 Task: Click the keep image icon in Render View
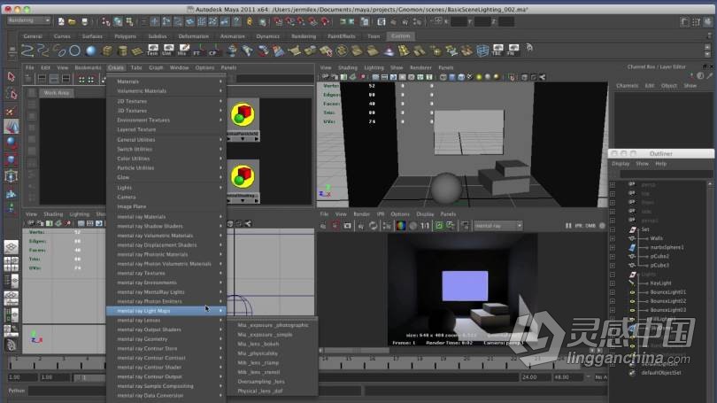pos(439,226)
